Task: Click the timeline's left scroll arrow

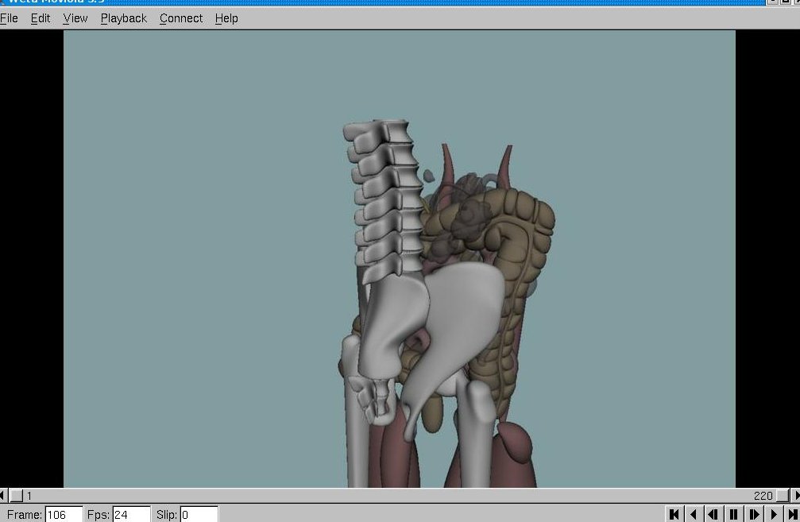Action: 2,496
